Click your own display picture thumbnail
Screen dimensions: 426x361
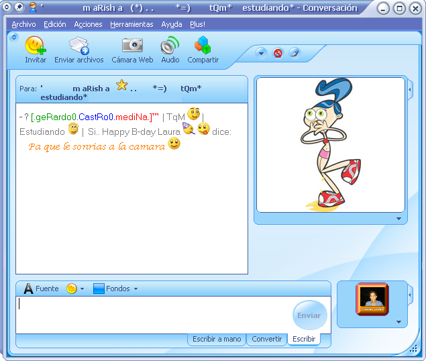372,299
